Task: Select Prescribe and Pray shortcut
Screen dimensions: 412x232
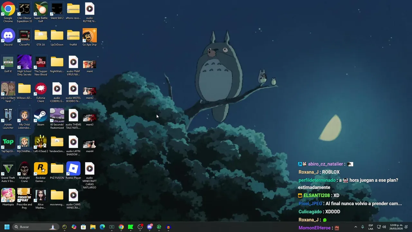Action: pos(24,199)
